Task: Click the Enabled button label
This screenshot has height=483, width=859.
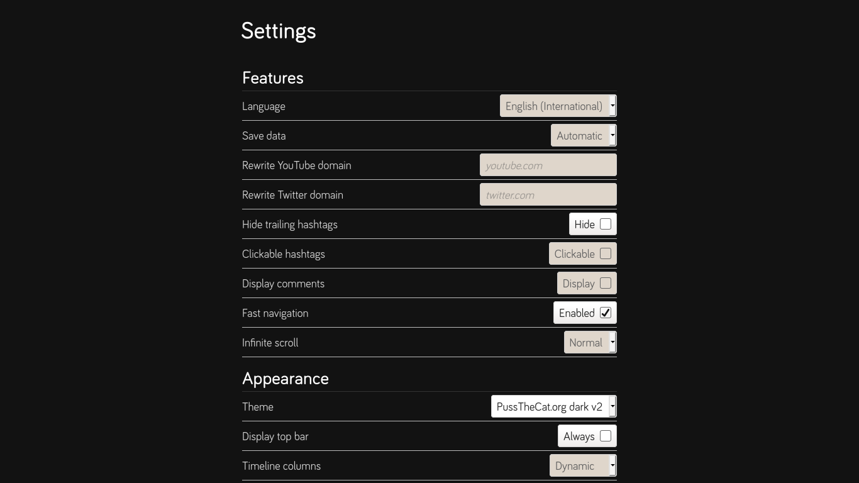Action: click(x=577, y=313)
